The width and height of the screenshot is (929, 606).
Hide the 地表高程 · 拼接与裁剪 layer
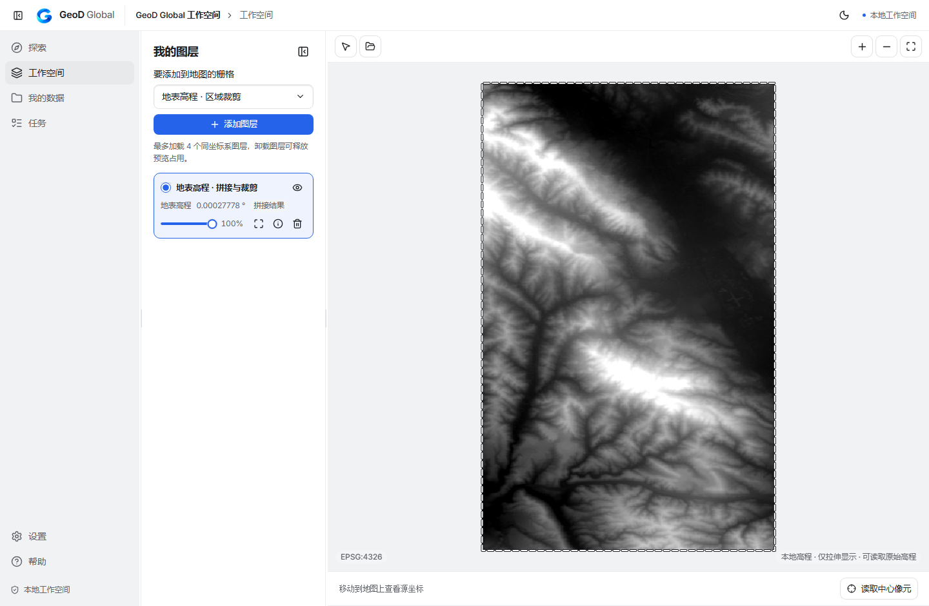click(297, 188)
